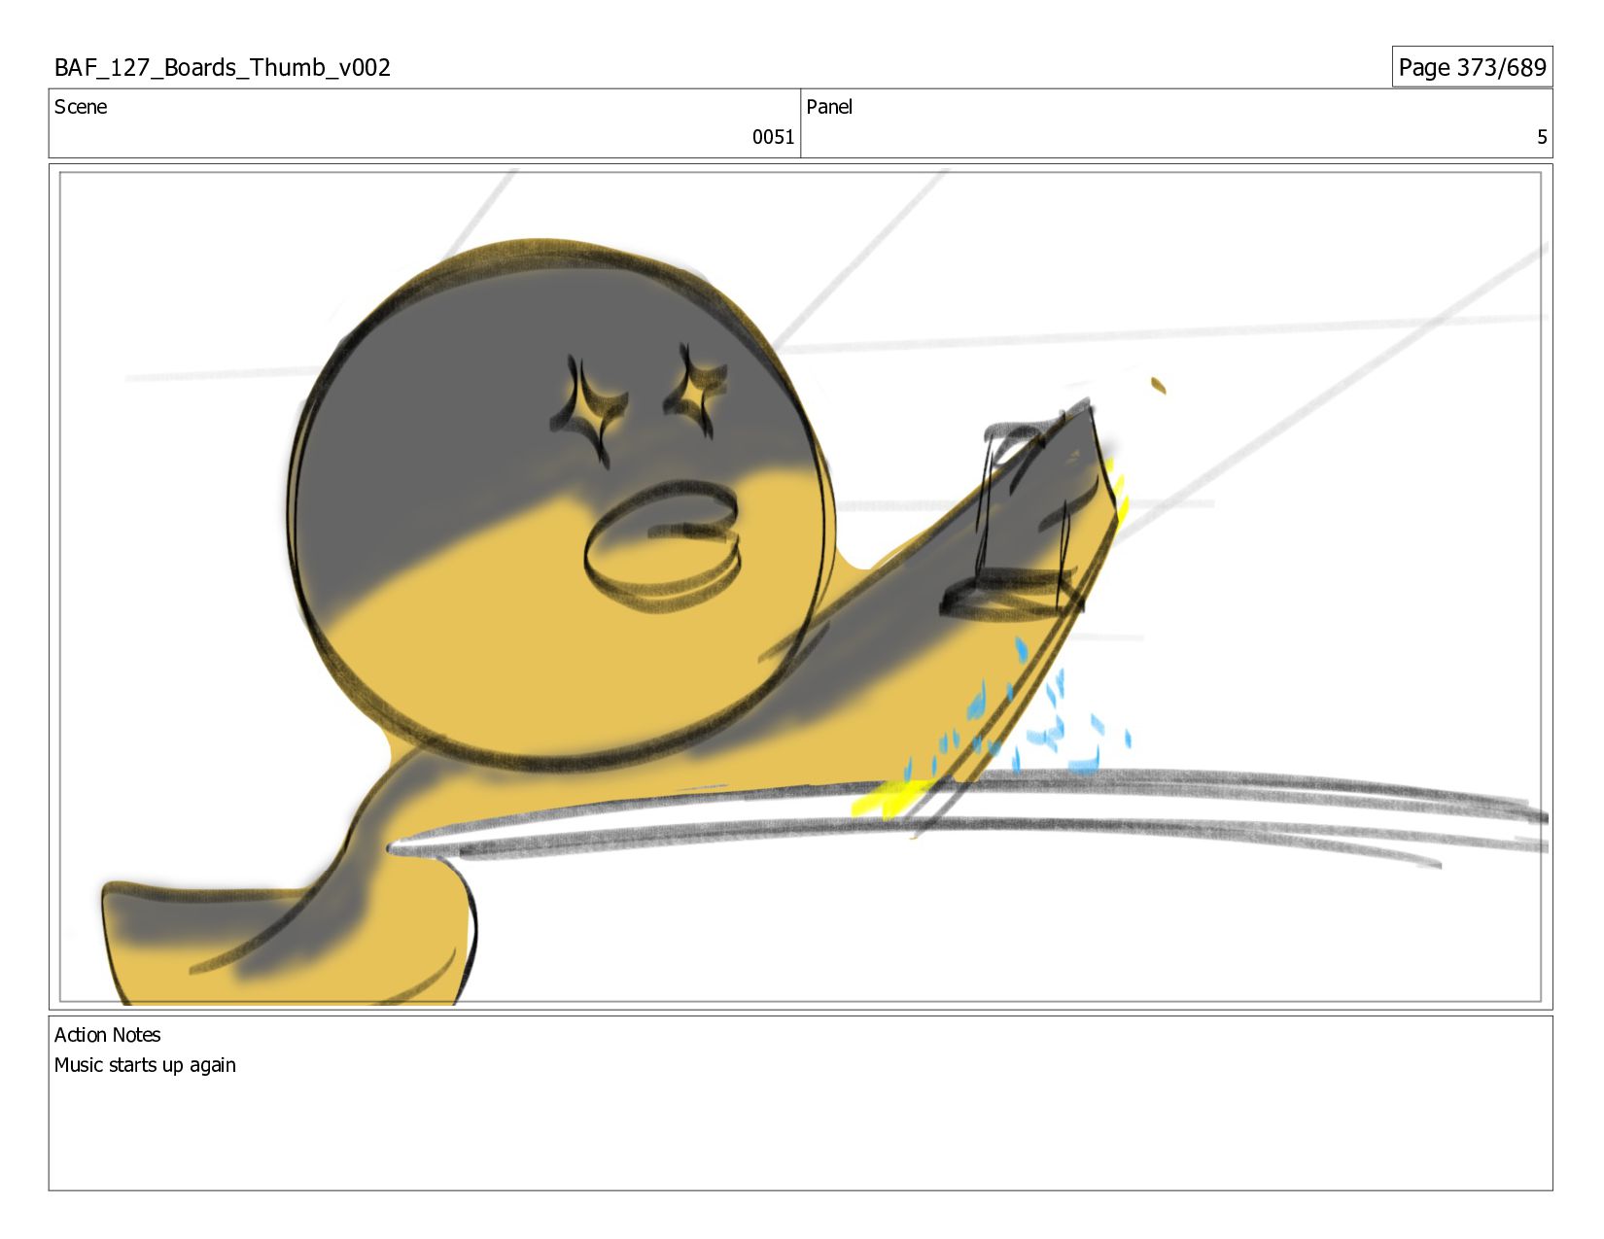The width and height of the screenshot is (1604, 1239).
Task: Select the Panel label
Action: click(829, 107)
